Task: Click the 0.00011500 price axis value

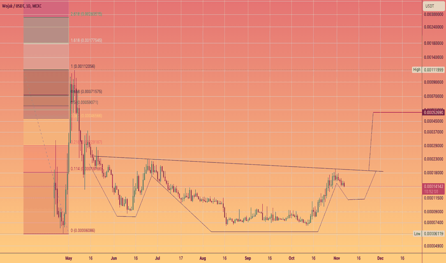Action: (x=434, y=198)
